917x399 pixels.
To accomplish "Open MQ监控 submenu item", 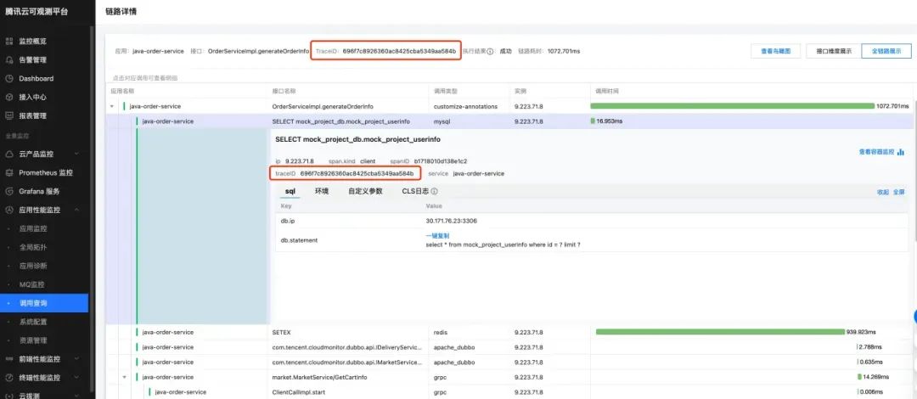I will click(31, 284).
